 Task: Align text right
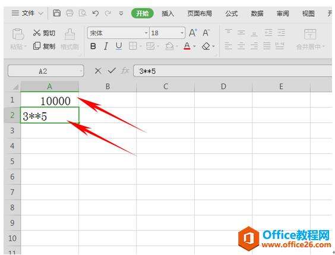(254, 46)
